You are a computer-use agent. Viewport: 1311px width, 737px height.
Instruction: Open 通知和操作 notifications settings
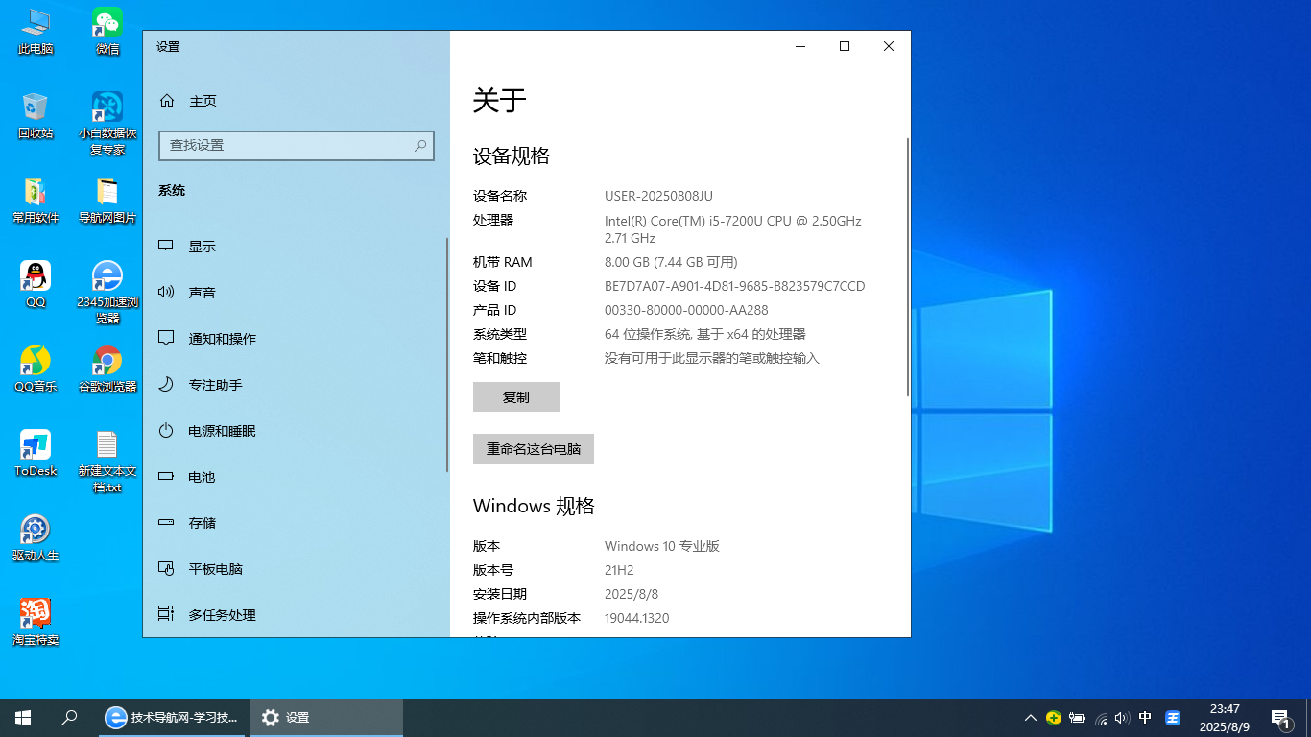222,339
